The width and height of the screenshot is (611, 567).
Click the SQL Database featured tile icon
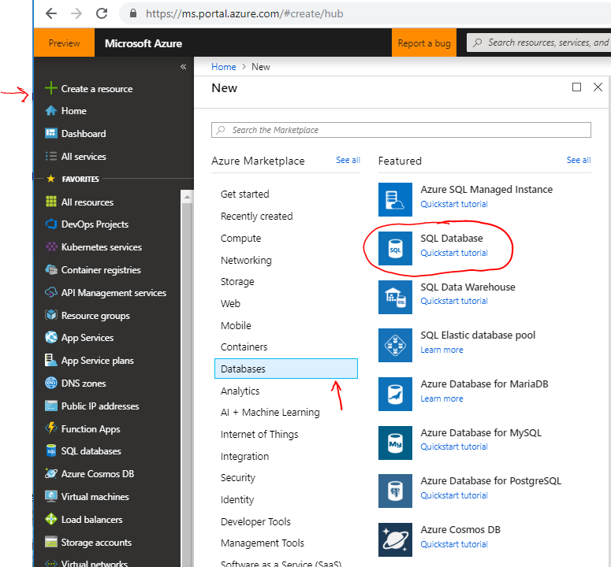[x=395, y=248]
